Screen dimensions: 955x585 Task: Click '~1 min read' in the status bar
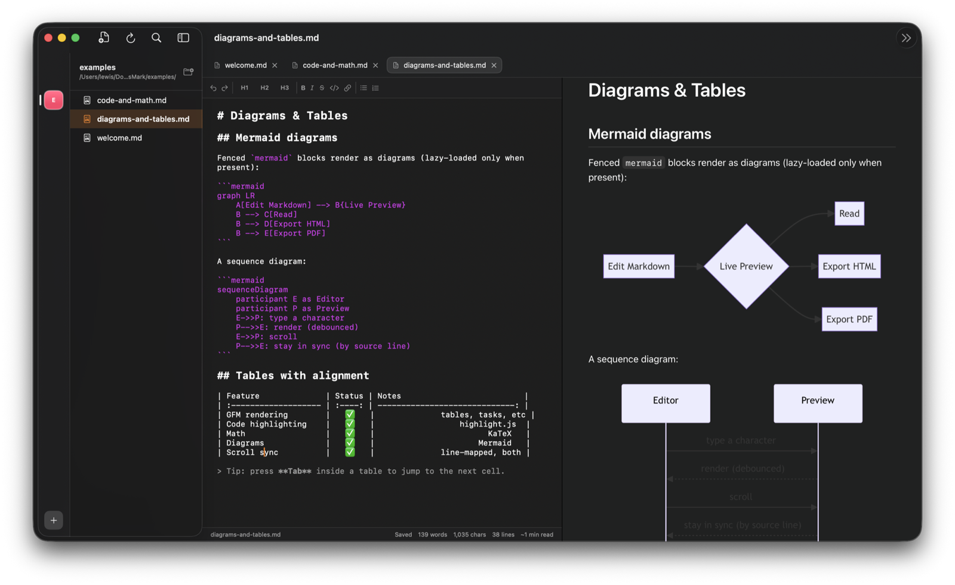[537, 535]
